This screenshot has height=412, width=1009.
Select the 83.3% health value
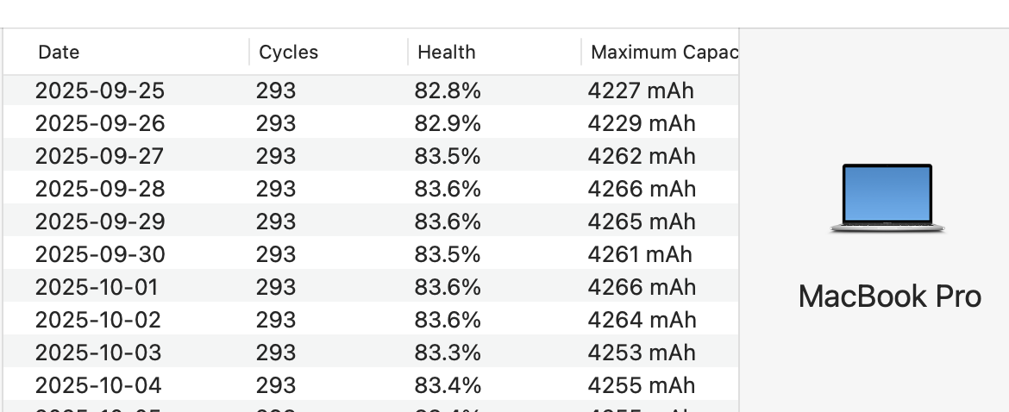coord(447,353)
